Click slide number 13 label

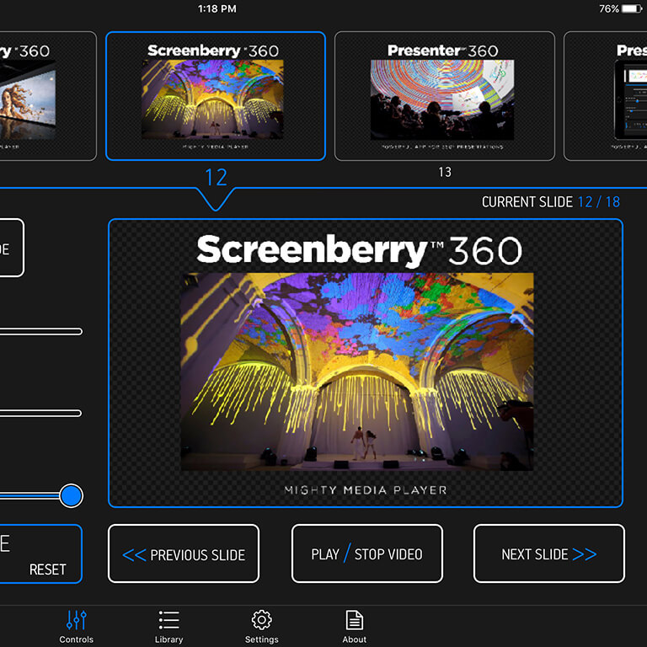[445, 172]
